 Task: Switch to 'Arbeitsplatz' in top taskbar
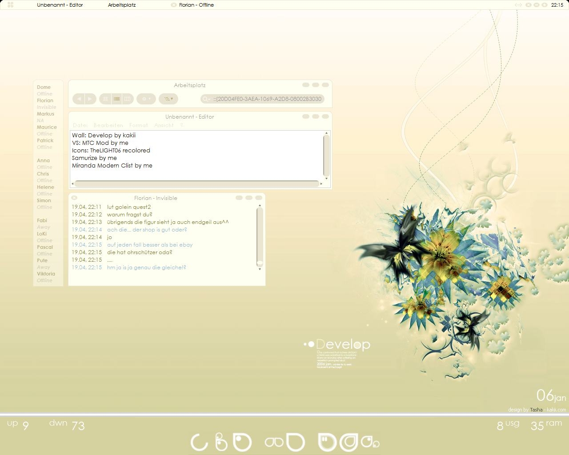click(122, 5)
